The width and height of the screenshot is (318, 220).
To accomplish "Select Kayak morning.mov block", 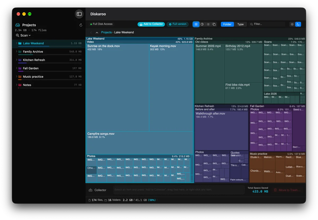I will (x=171, y=87).
